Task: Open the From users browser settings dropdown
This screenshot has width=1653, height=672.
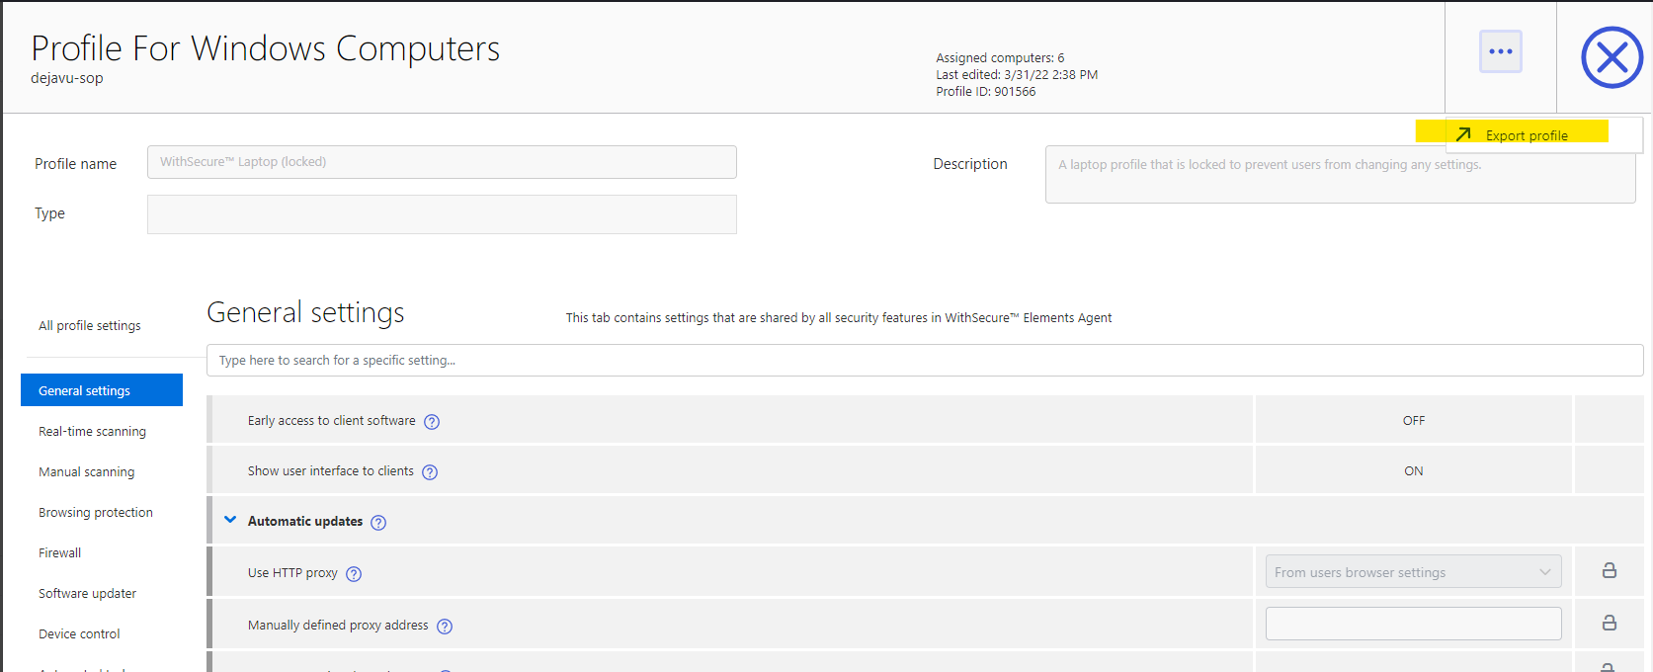Action: tap(1413, 572)
